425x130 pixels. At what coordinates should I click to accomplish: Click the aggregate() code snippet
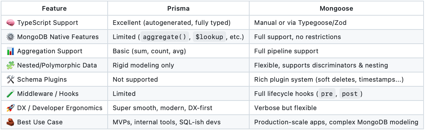pos(164,37)
